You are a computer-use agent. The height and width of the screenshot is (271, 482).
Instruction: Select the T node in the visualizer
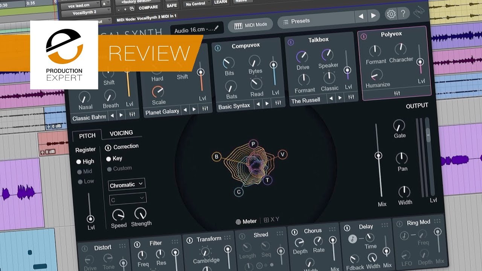[x=267, y=180]
